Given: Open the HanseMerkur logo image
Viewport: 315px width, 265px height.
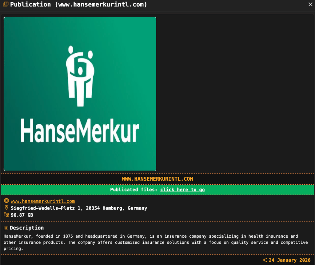Looking at the screenshot, I should [x=80, y=94].
